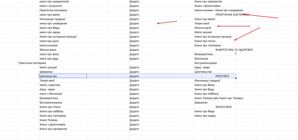Select 'Язичницькі традиції' under РЕЛІГІЙНІ heading

[207, 81]
